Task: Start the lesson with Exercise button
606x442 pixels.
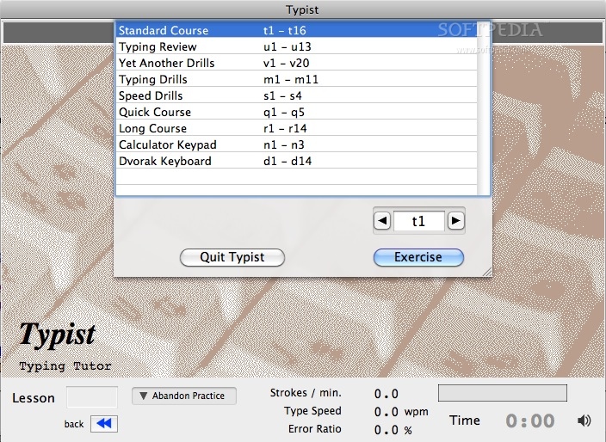Action: (x=418, y=257)
